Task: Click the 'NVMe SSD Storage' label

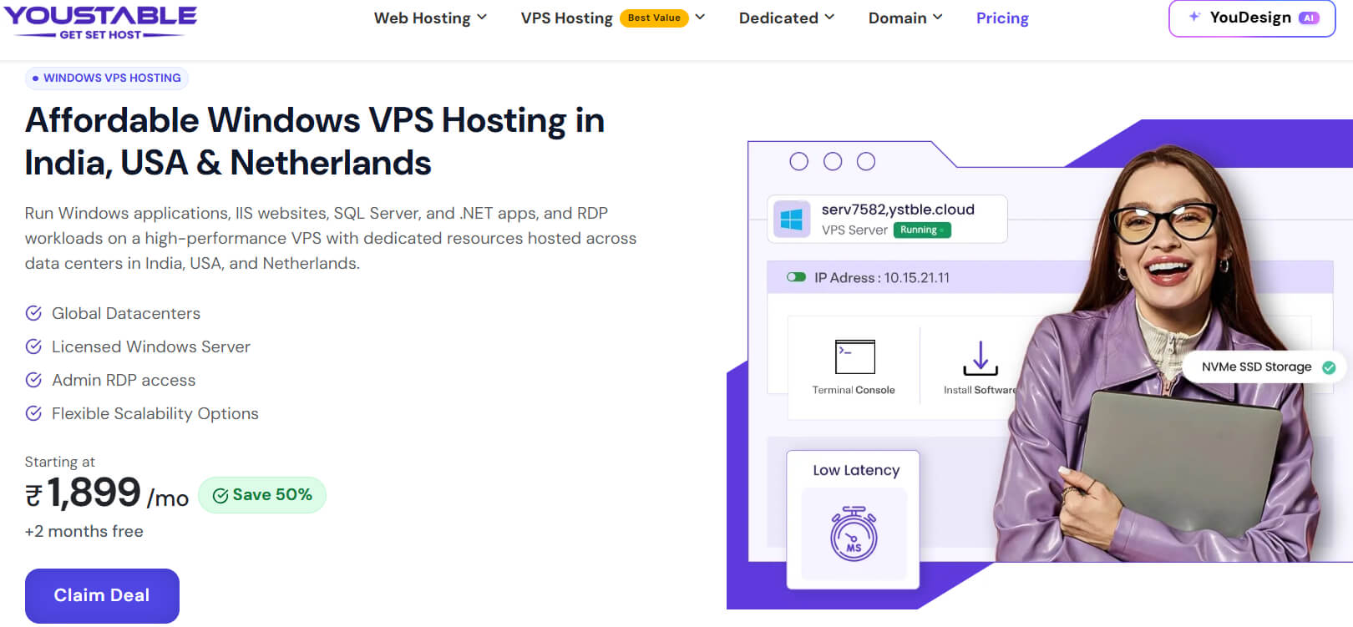Action: 1256,367
